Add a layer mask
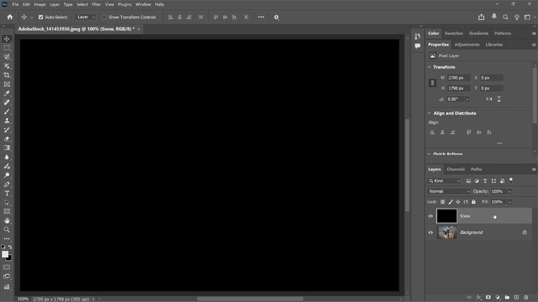The height and width of the screenshot is (302, 538). point(488,297)
